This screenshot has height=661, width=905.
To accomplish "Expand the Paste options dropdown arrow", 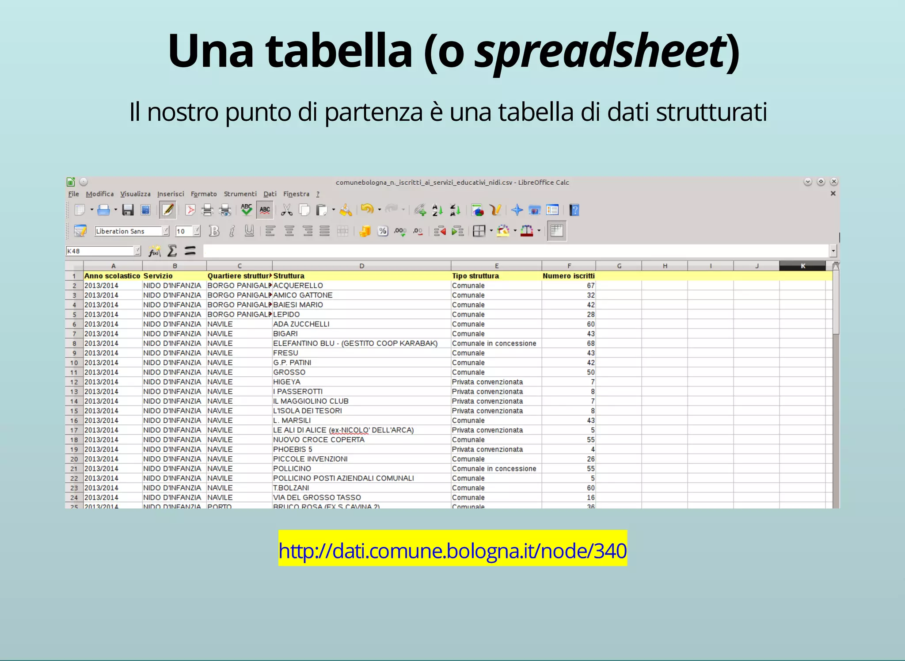I will pyautogui.click(x=334, y=210).
